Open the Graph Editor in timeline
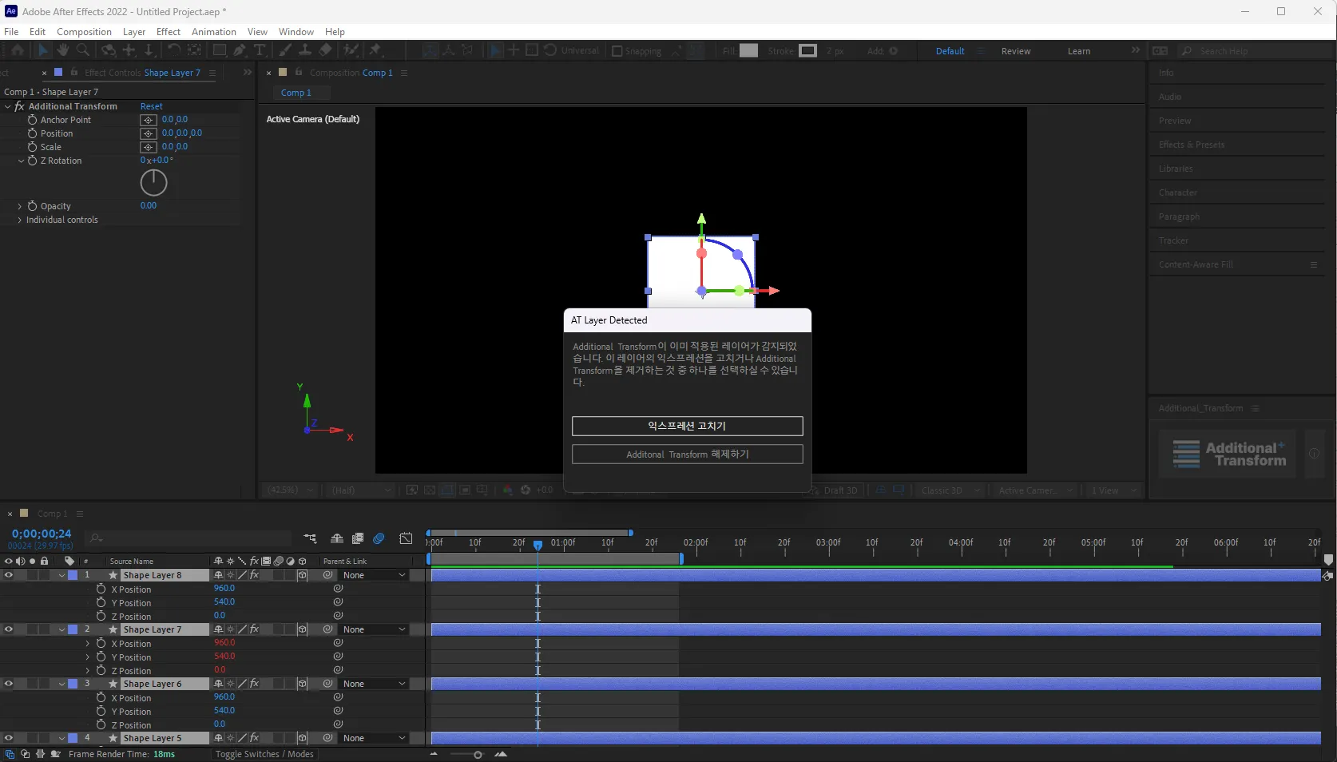The height and width of the screenshot is (762, 1337). click(x=406, y=538)
